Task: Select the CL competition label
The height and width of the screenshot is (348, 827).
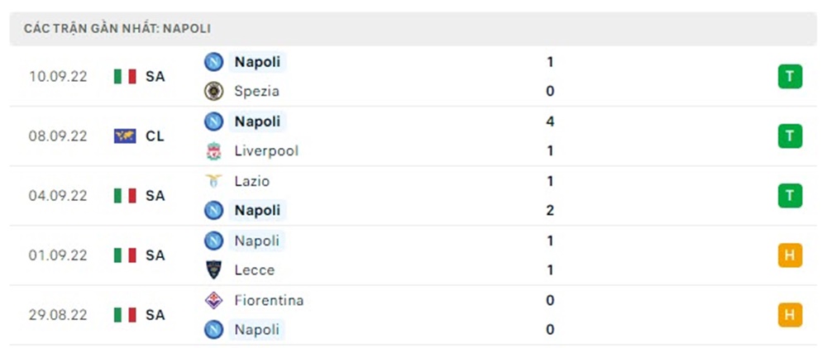Action: (x=155, y=136)
